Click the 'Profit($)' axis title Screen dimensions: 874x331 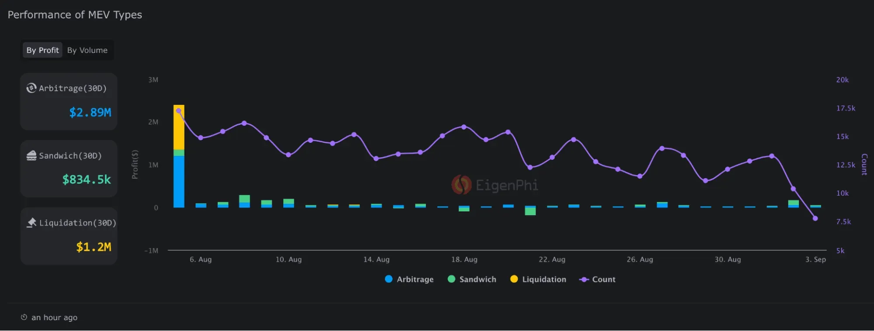pyautogui.click(x=135, y=164)
